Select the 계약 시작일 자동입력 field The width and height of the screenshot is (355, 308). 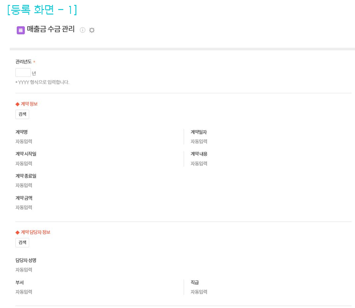(x=24, y=164)
